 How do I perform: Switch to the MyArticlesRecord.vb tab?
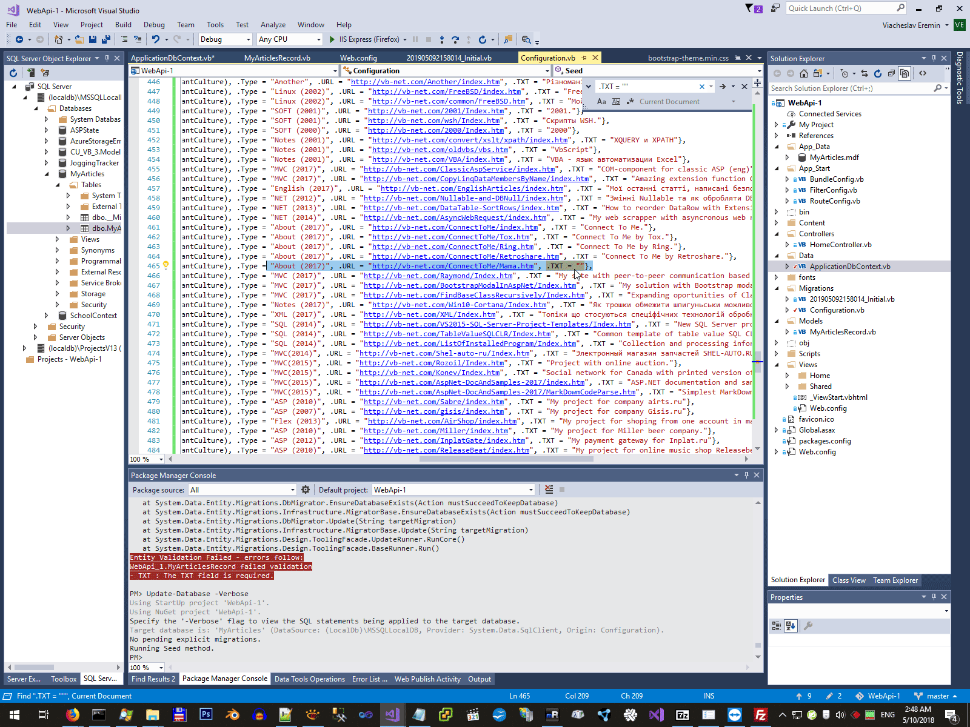[x=277, y=58]
